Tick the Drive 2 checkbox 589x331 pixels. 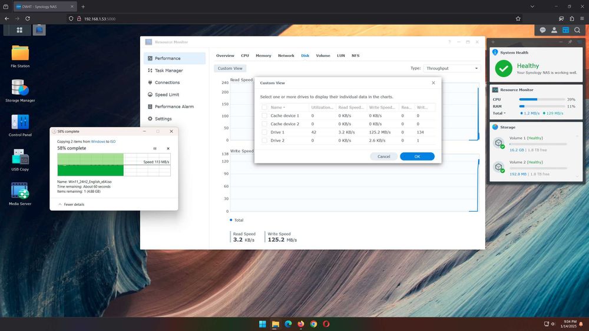[x=264, y=140]
